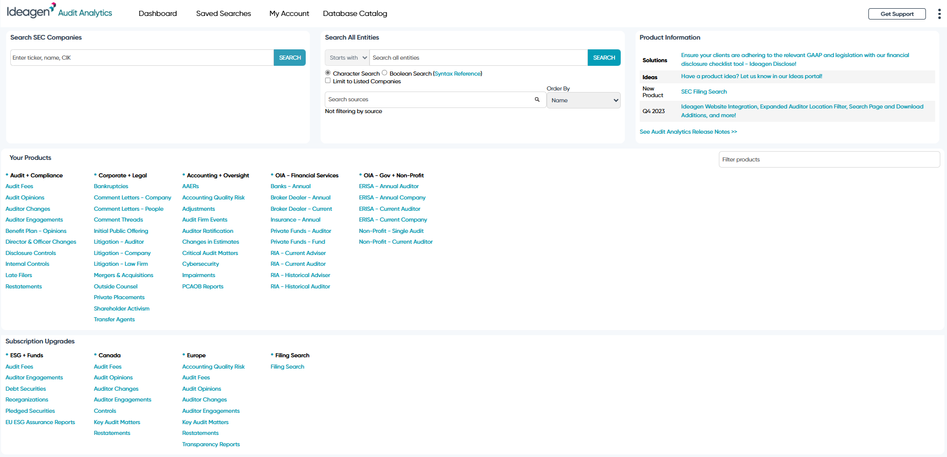The image size is (947, 457).
Task: Open the Syntax Reference link
Action: point(458,74)
